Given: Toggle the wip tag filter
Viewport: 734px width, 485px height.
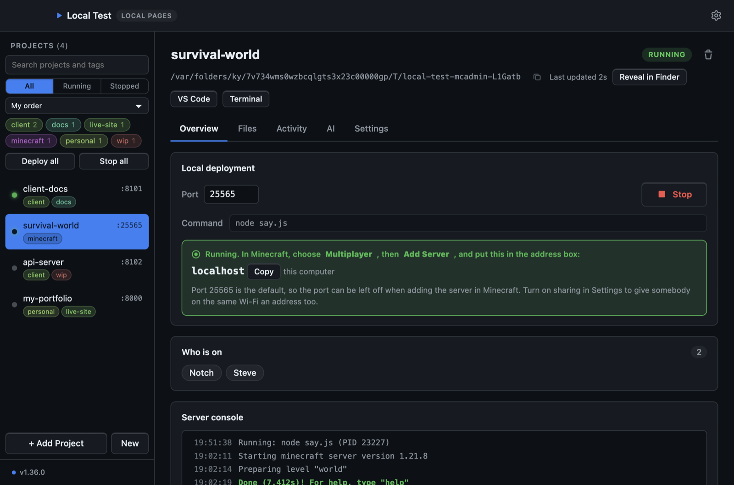Looking at the screenshot, I should tap(126, 141).
